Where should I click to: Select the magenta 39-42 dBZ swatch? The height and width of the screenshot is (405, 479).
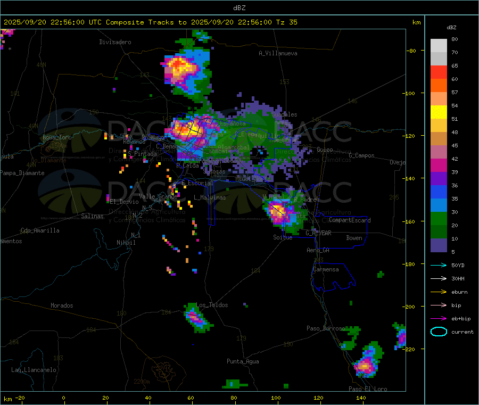coord(439,165)
